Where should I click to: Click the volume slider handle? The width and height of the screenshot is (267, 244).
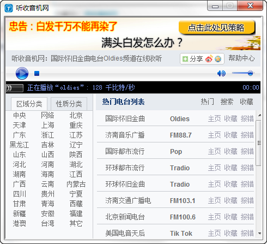coord(250,73)
